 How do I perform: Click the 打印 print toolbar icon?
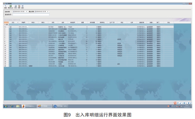pyautogui.click(x=15, y=6)
